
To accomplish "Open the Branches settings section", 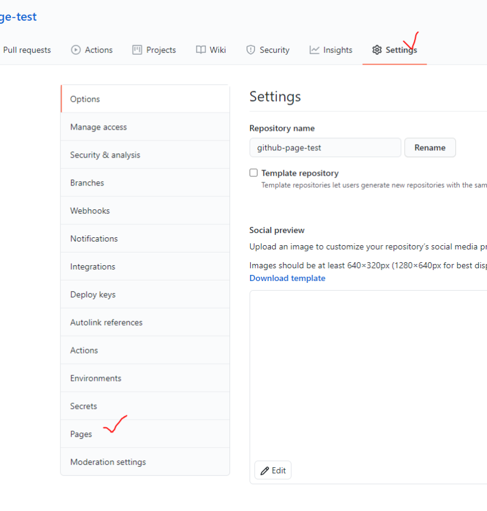I will click(87, 182).
